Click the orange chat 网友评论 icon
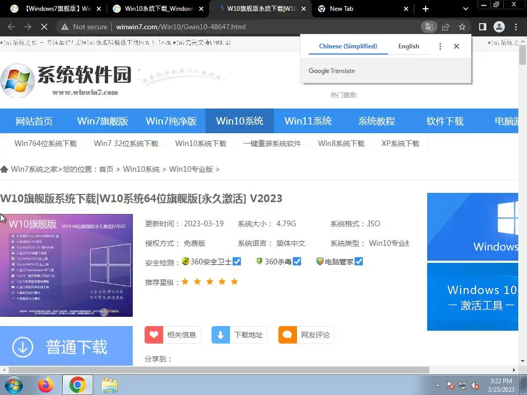Screen dimensions: 527x395 [288, 335]
